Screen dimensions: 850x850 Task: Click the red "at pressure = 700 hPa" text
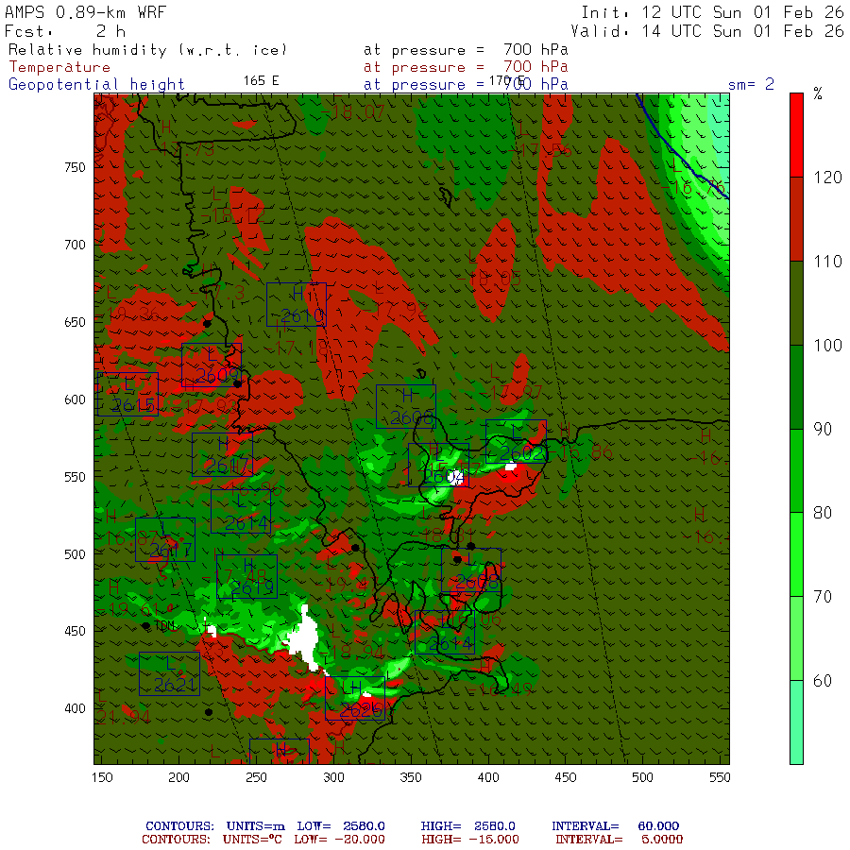(466, 67)
